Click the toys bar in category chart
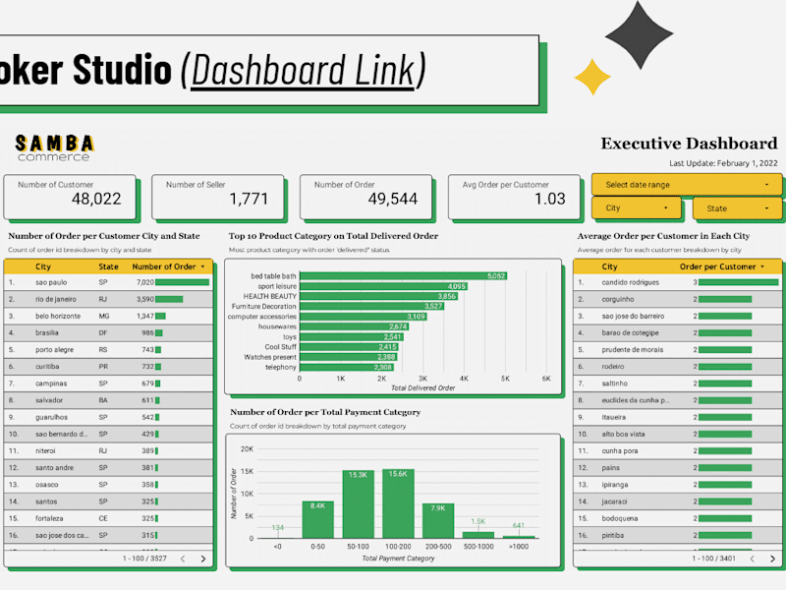This screenshot has height=590, width=786. click(352, 336)
